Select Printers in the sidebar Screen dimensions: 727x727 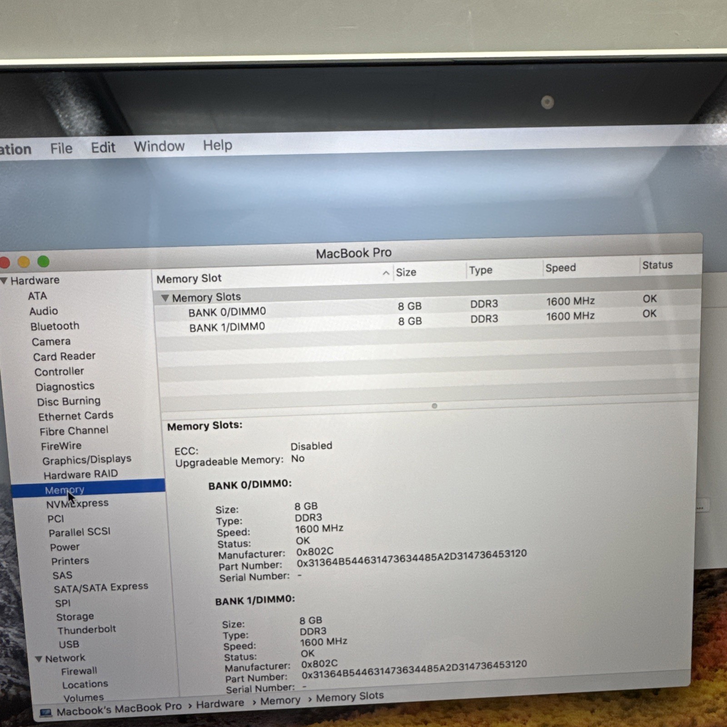point(70,561)
